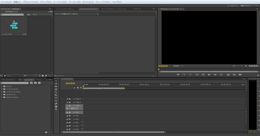Screen dimensions: 260x136
Task: Click the timeline horizontal zoom scrollbar
Action: [x=113, y=132]
